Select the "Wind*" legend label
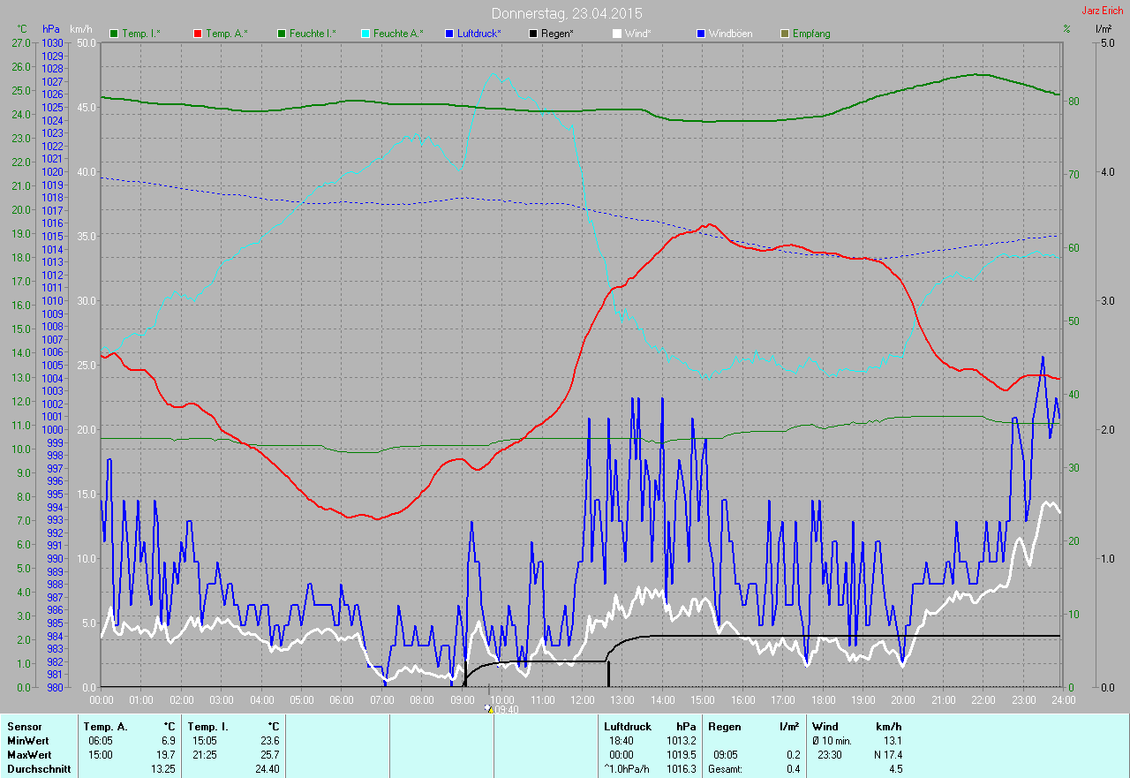Viewport: 1130px width, 778px height. (638, 34)
